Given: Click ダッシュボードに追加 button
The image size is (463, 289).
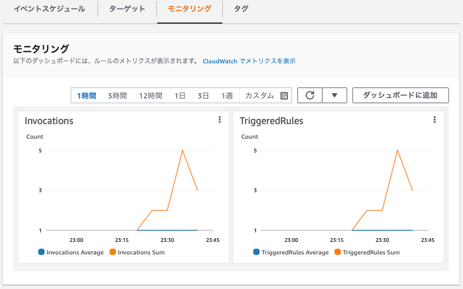Looking at the screenshot, I should coord(400,95).
